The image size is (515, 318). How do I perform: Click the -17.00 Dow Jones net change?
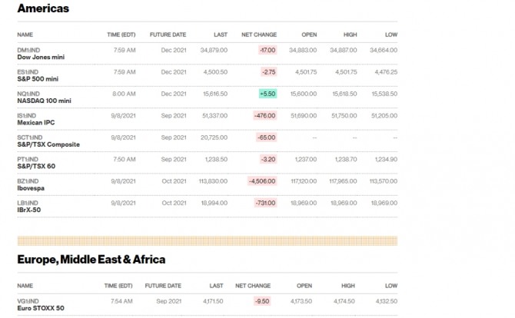(267, 50)
